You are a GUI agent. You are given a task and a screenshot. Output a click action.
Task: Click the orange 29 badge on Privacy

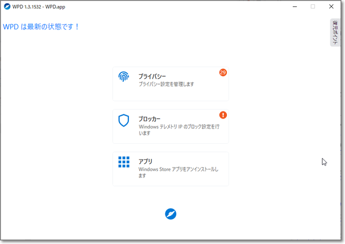tap(223, 73)
